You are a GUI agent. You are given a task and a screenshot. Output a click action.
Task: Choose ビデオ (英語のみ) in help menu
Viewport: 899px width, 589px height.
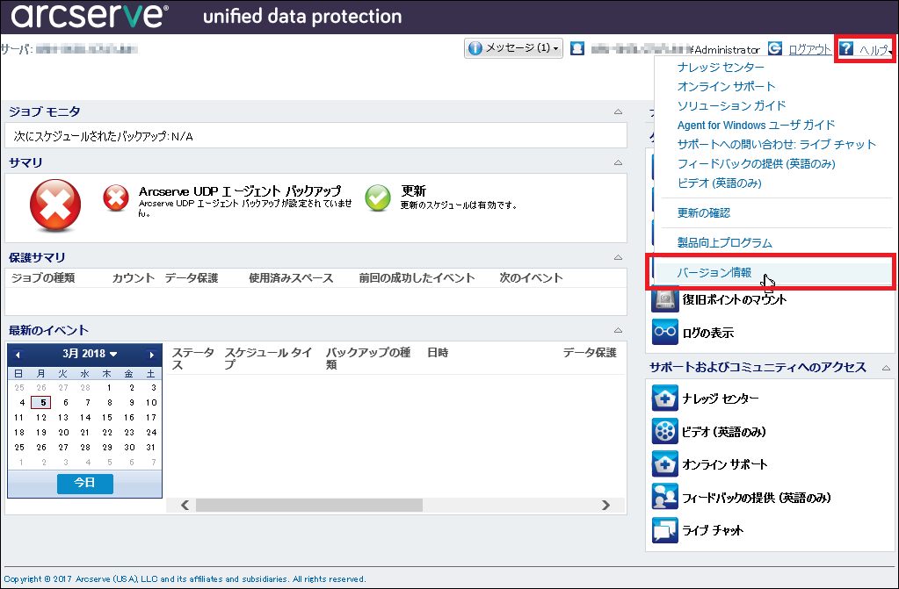pyautogui.click(x=719, y=183)
